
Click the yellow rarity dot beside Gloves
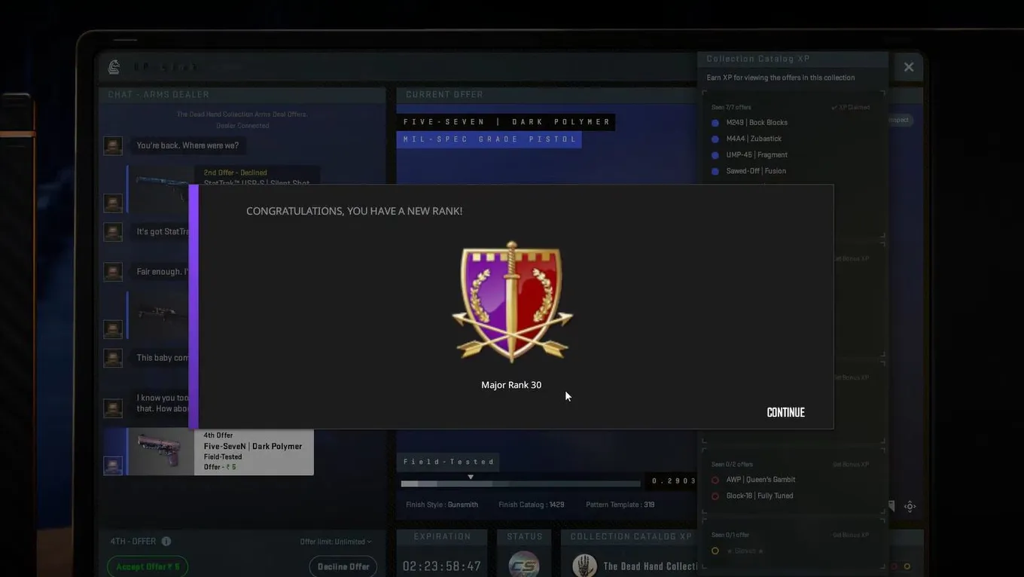click(715, 551)
